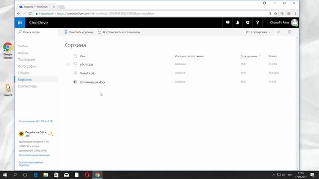
Task: Open the help question mark icon
Action: [257, 22]
